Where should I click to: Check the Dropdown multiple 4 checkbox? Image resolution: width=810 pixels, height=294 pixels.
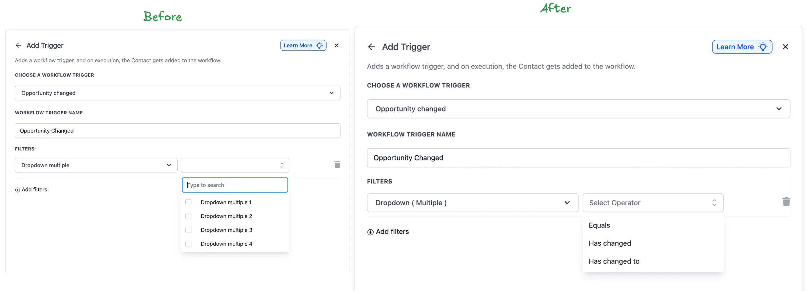[188, 244]
